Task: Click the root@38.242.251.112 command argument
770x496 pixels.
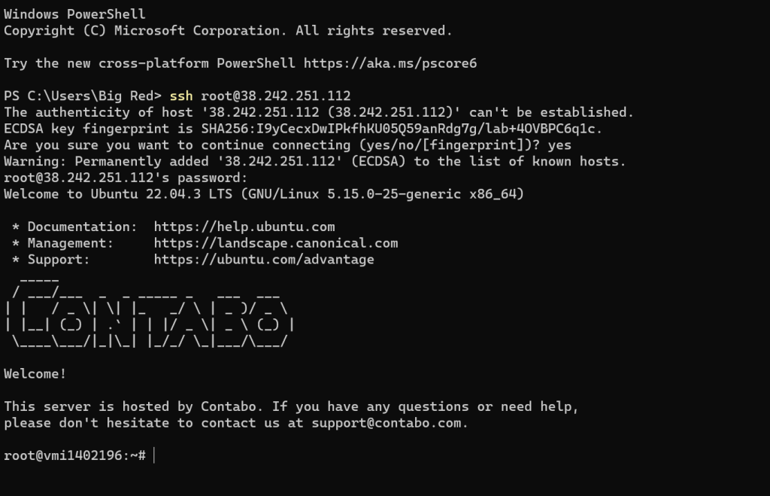Action: (x=275, y=96)
